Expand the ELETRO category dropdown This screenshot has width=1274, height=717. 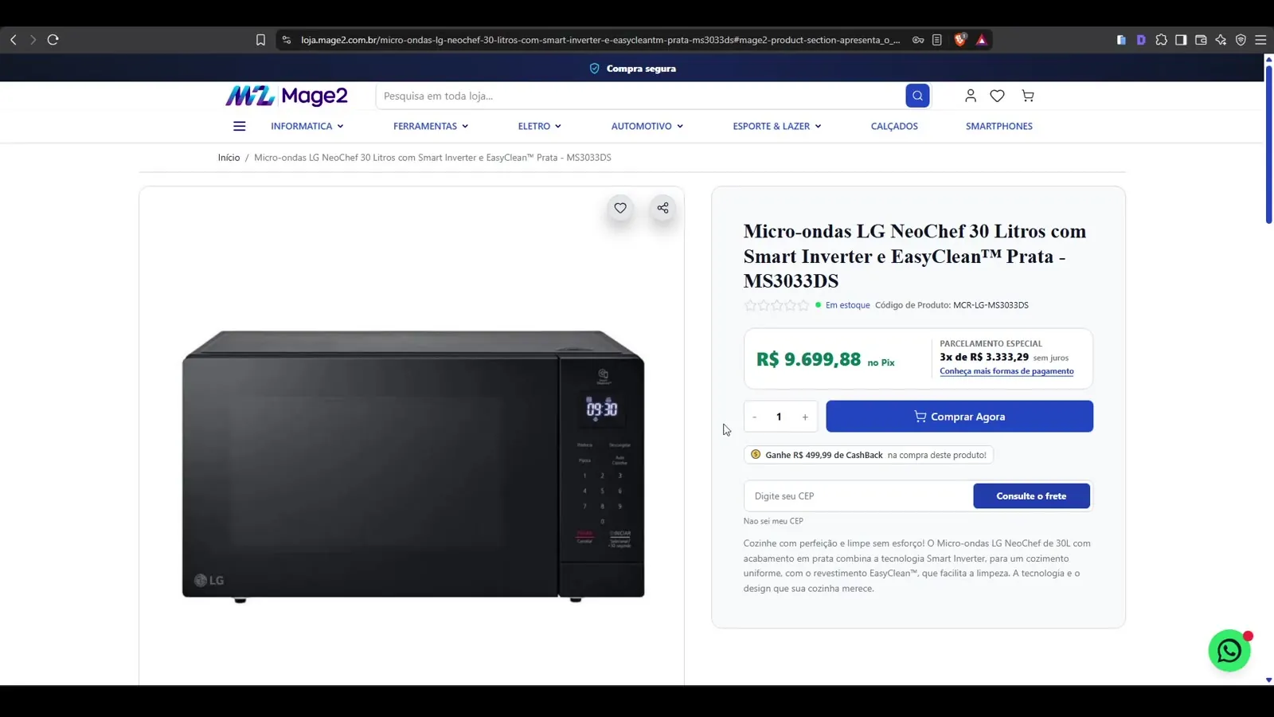click(540, 126)
